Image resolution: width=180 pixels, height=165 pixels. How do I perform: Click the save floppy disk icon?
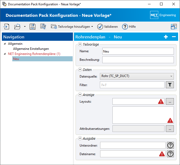pyautogui.click(x=33, y=27)
